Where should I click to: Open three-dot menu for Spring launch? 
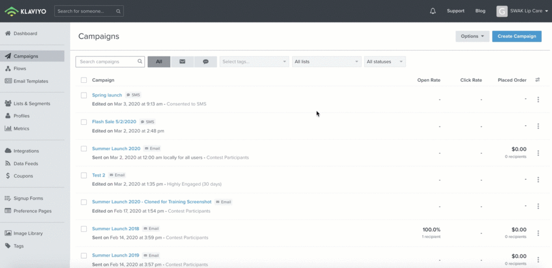pyautogui.click(x=538, y=100)
